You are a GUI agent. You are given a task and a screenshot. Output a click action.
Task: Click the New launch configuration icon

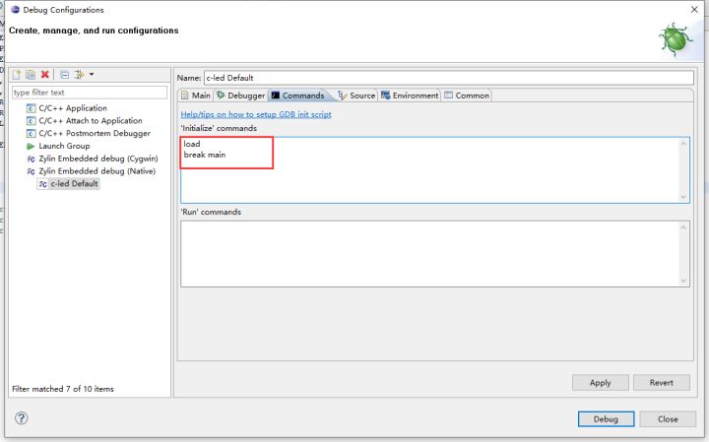18,75
